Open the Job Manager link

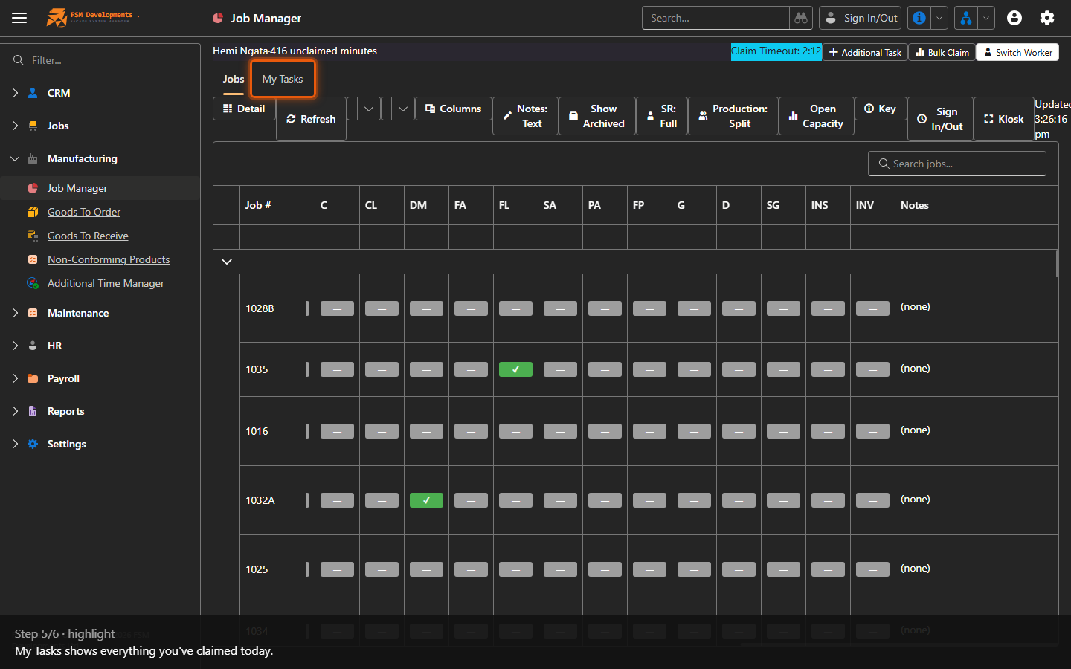tap(77, 188)
